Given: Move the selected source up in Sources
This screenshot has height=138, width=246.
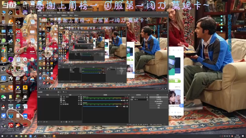Looking at the screenshot, I should (69, 122).
